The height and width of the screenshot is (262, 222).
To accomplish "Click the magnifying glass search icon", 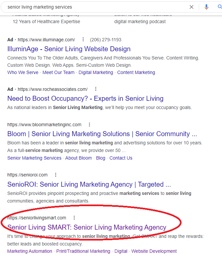I will [x=220, y=7].
